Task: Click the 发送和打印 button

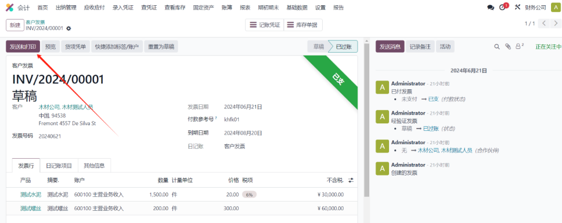Action: click(23, 46)
